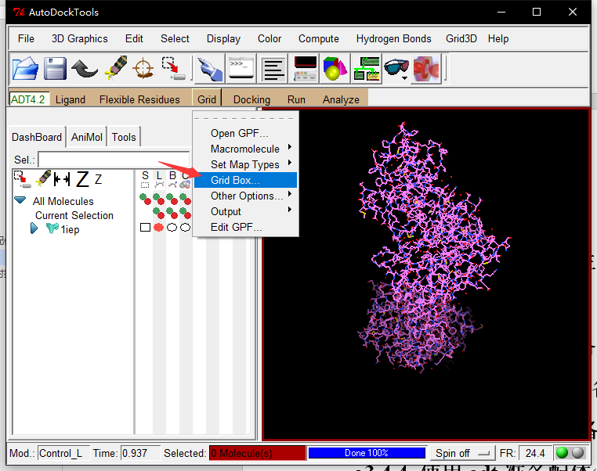The height and width of the screenshot is (471, 597).
Task: Toggle lines button in All Molecules row
Action: (159, 200)
